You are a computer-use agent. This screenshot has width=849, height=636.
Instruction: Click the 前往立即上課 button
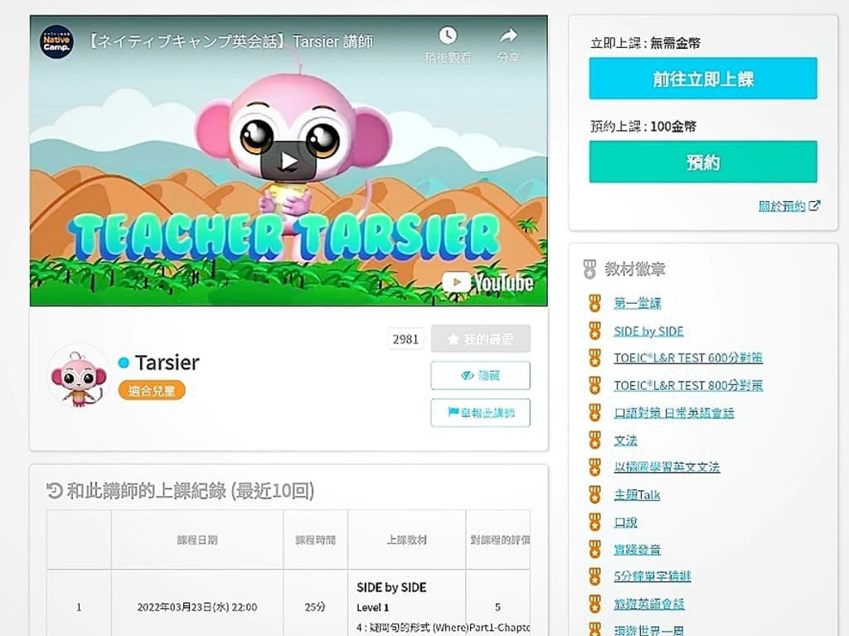[x=703, y=79]
